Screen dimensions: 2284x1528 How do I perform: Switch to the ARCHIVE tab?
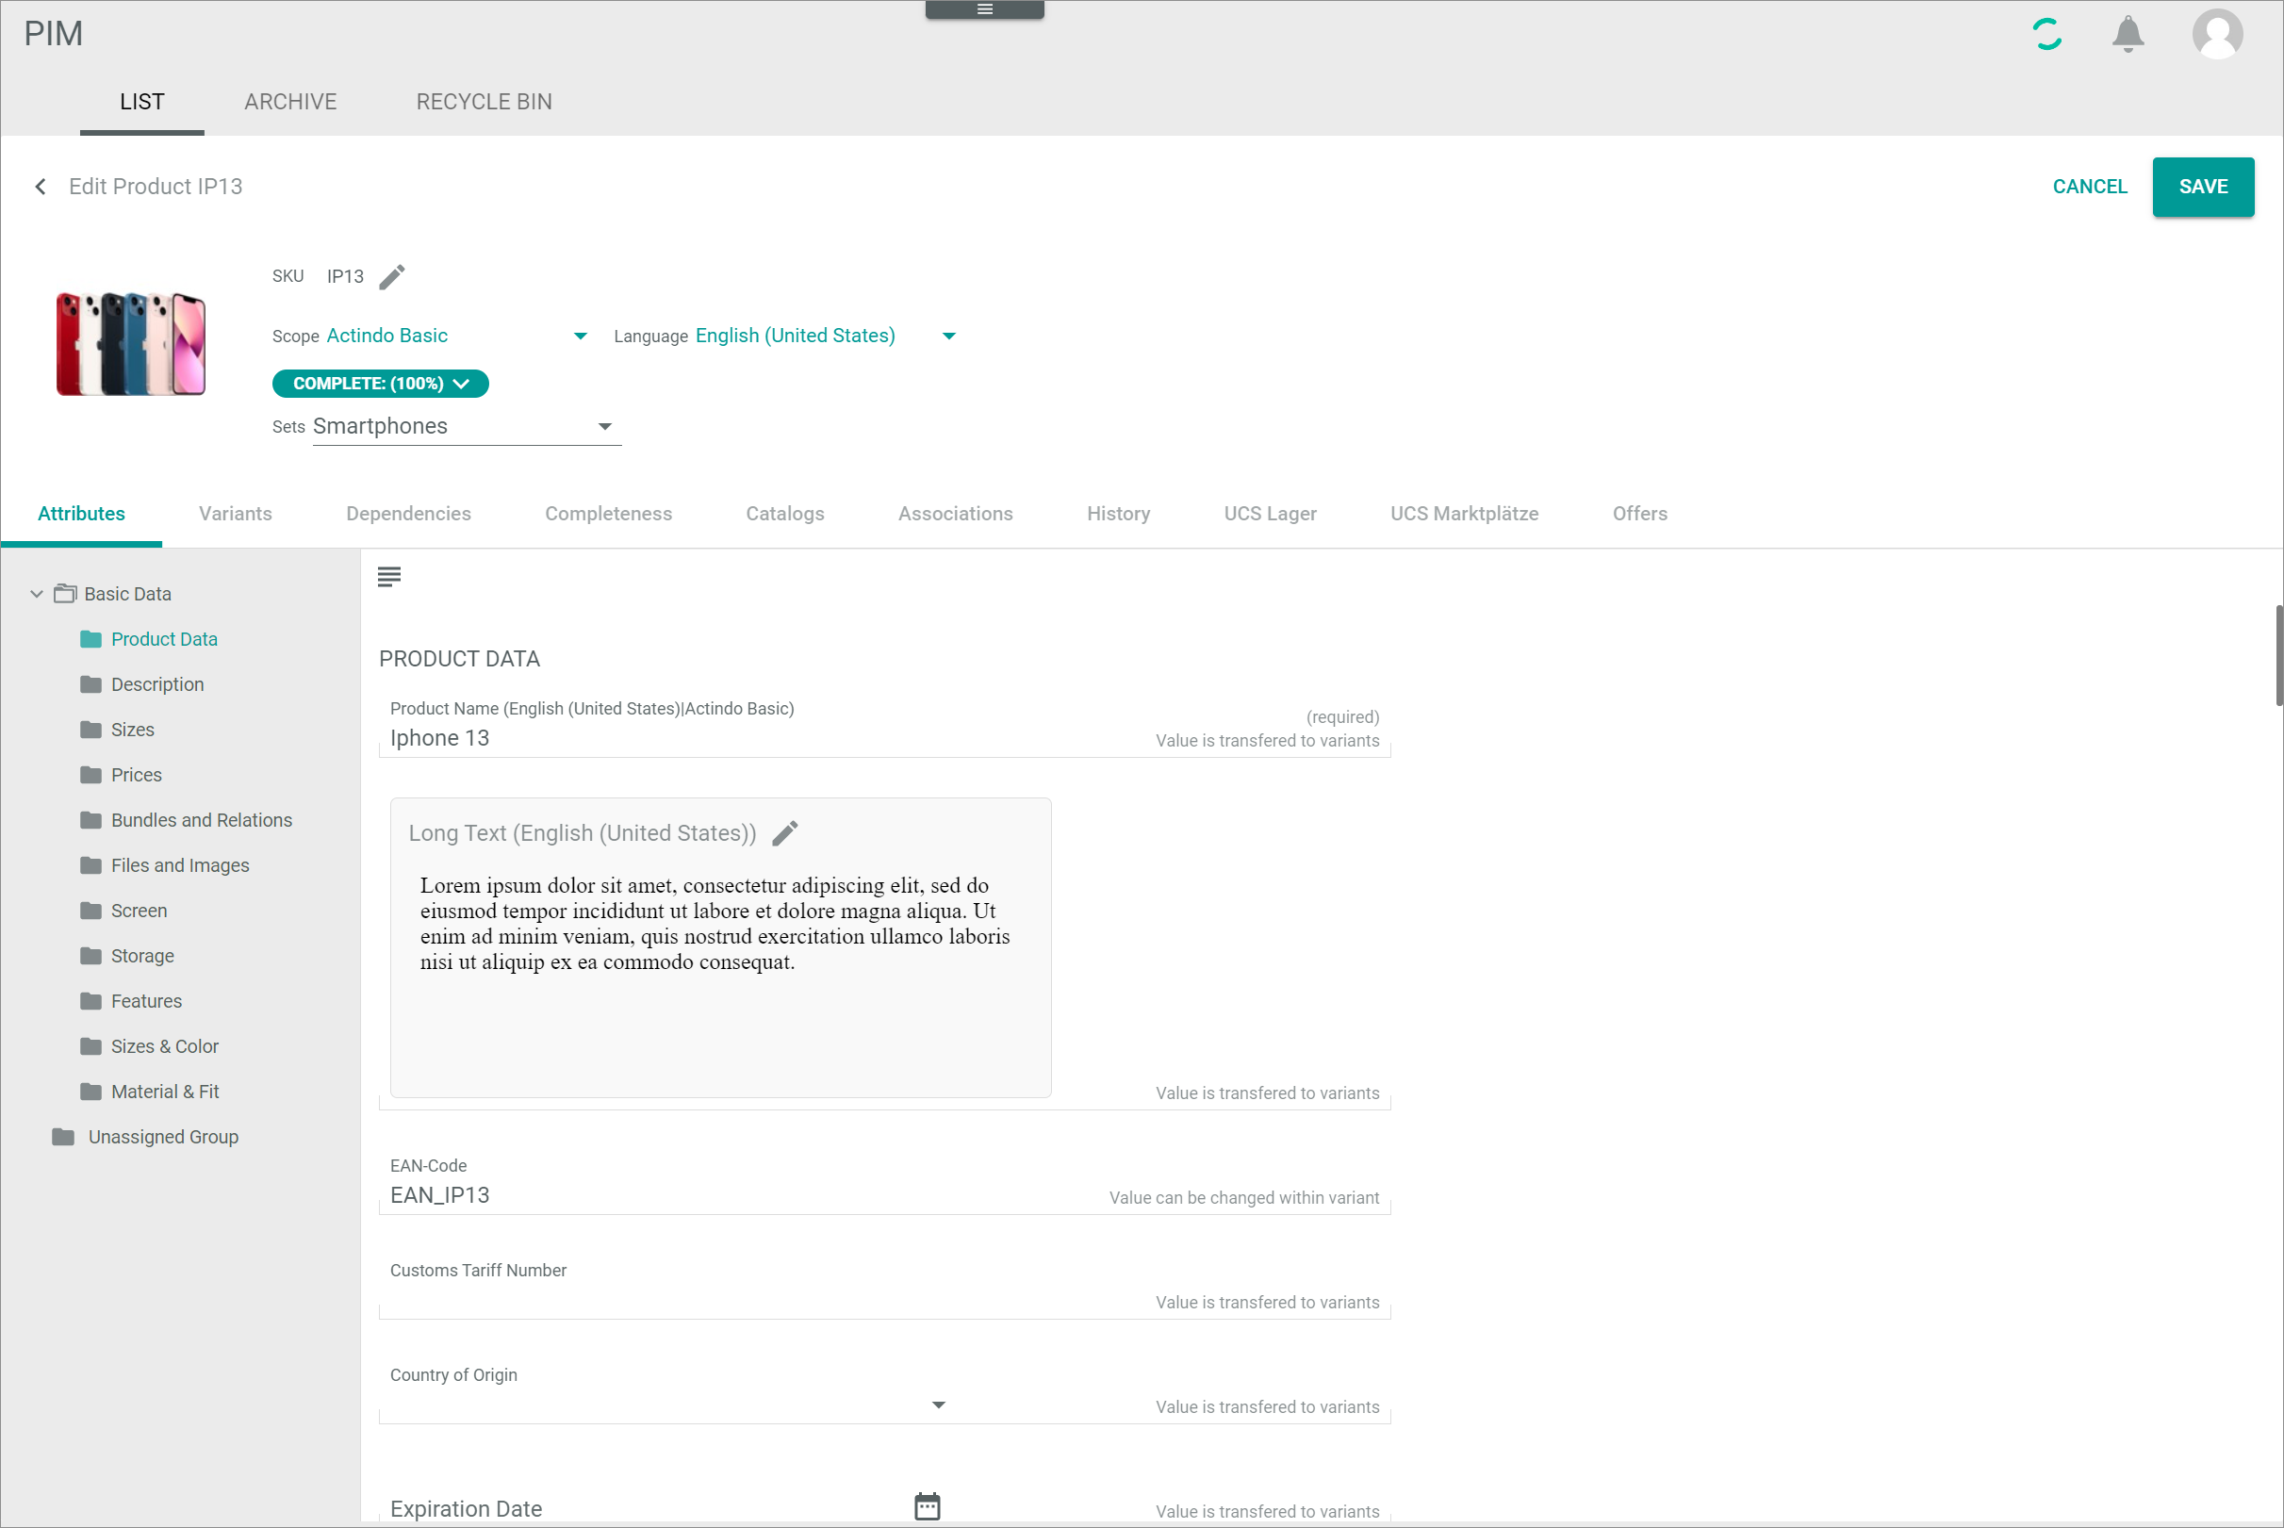pos(290,102)
